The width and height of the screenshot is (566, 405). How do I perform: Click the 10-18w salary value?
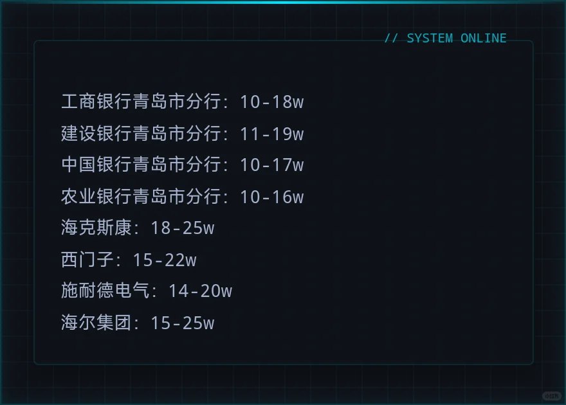(x=272, y=102)
